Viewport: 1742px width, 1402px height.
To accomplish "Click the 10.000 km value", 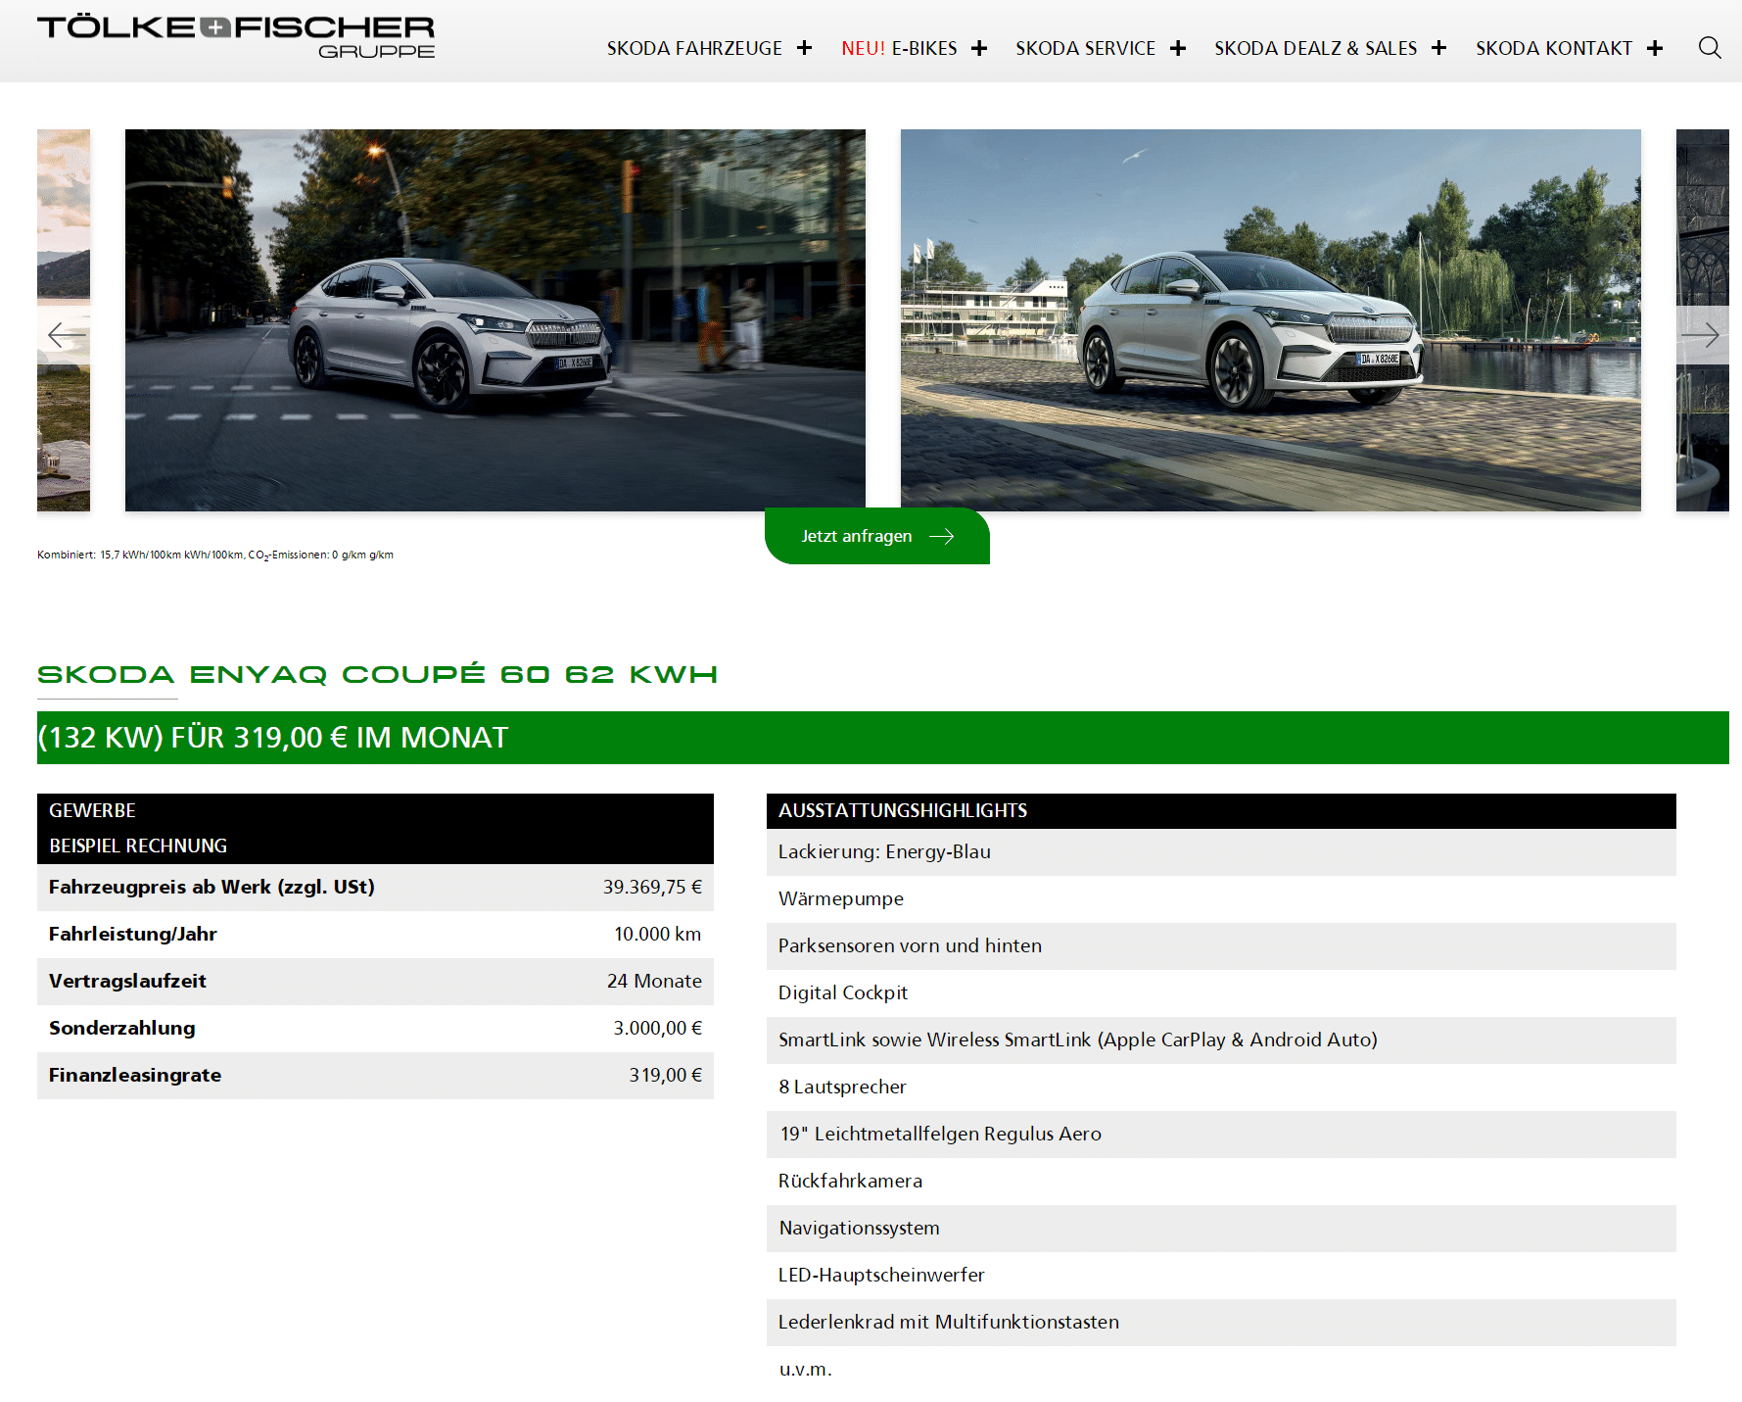I will coord(658,934).
